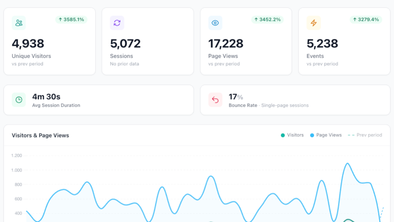Click the 600 y-axis label
The height and width of the screenshot is (222, 394).
pos(19,199)
